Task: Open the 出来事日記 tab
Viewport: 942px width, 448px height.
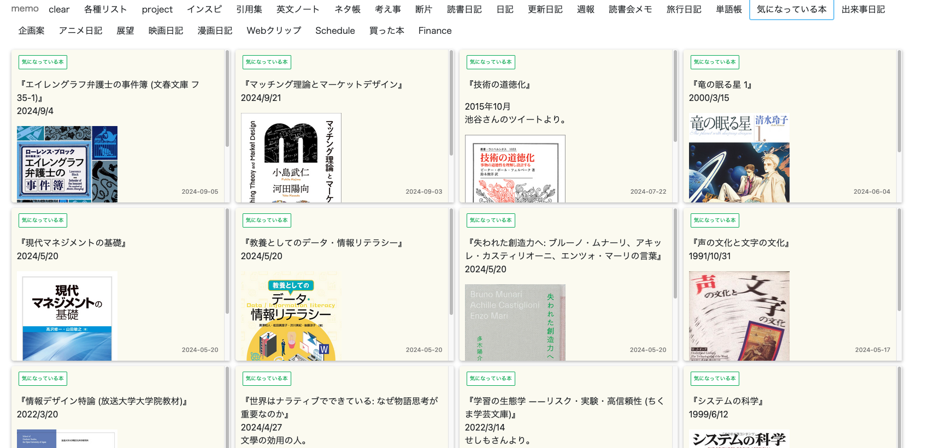Action: pyautogui.click(x=863, y=9)
